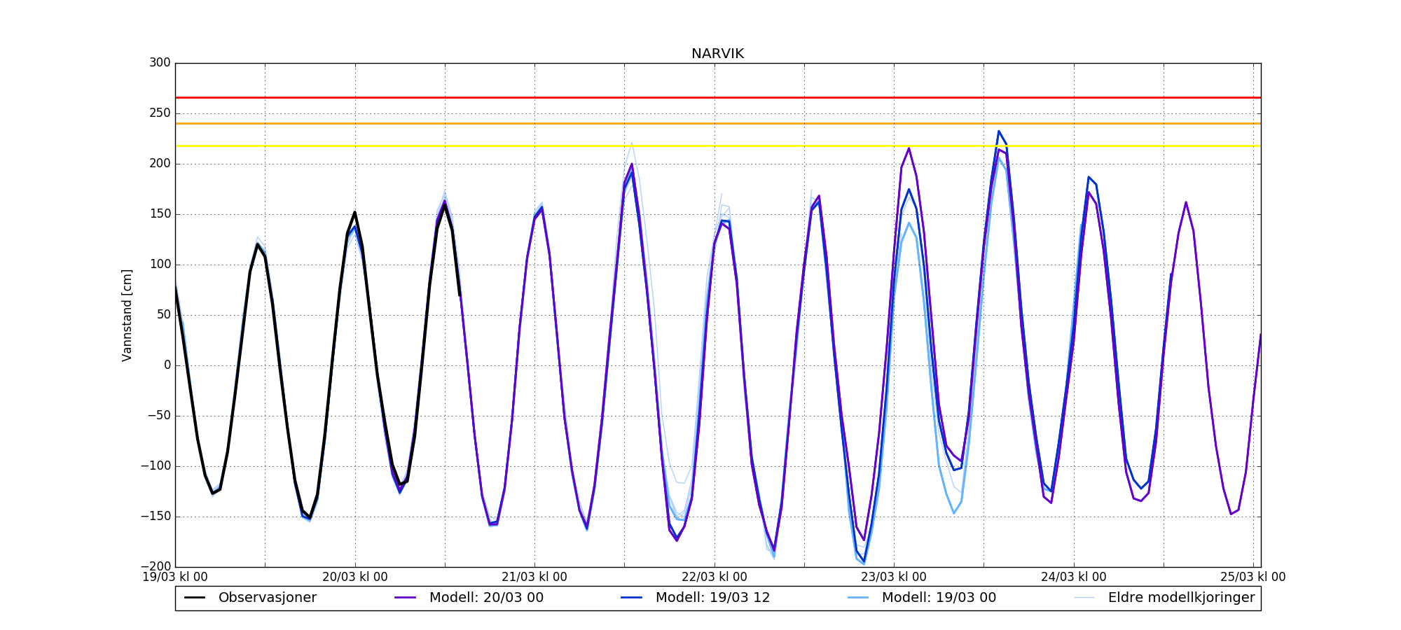Click the 300 y-axis tick label
Screen dimensions: 1401x630
[160, 63]
